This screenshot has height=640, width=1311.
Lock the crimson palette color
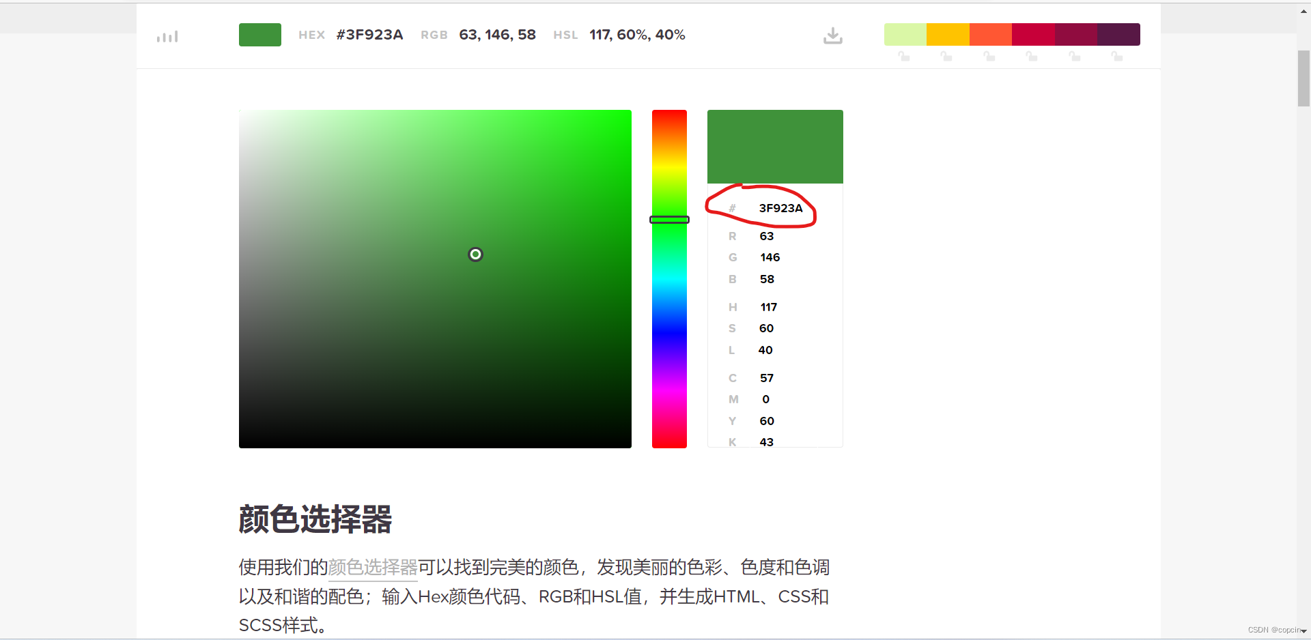tap(1031, 57)
